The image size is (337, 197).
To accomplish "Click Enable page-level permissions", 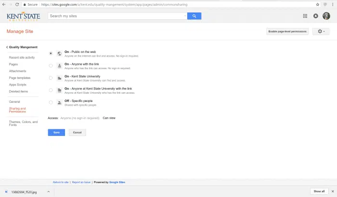I will pyautogui.click(x=287, y=31).
